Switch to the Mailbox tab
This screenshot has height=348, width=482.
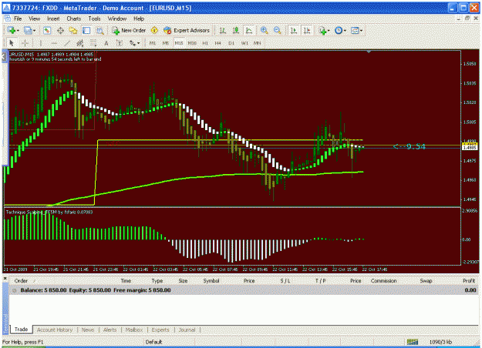coord(134,330)
